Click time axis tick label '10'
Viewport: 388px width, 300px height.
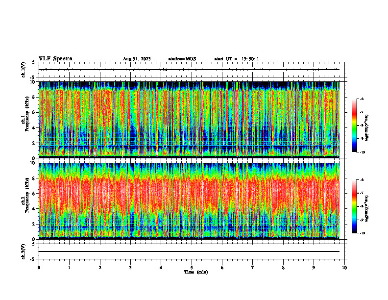344,268
